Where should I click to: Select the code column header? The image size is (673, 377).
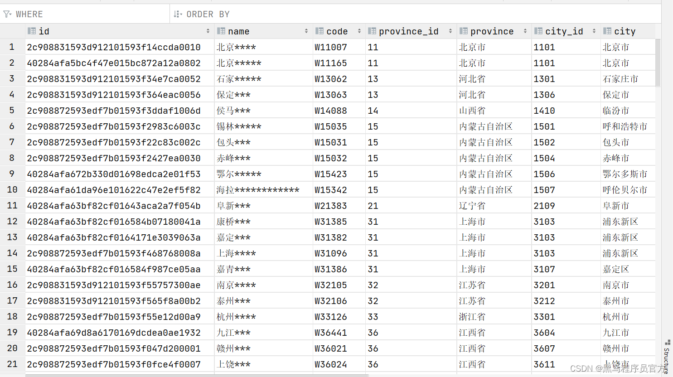coord(339,31)
